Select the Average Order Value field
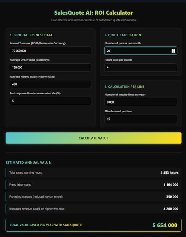The image size is (186, 237). 50,67
